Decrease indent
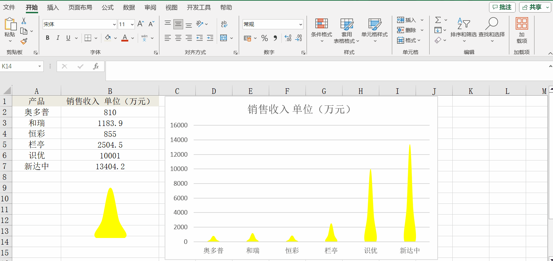This screenshot has height=261, width=553. pos(200,38)
